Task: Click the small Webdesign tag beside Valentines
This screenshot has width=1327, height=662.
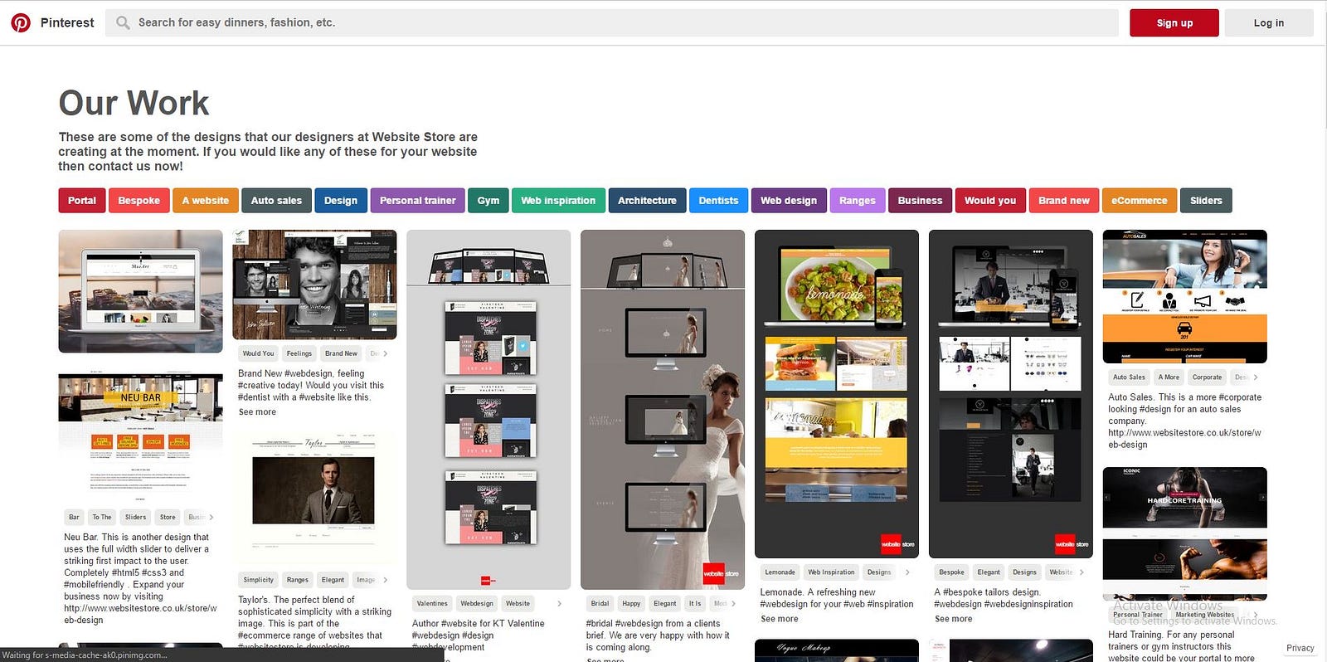Action: 477,603
